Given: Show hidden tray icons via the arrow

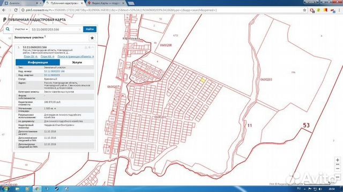Looking at the screenshot, I should pos(305,189).
